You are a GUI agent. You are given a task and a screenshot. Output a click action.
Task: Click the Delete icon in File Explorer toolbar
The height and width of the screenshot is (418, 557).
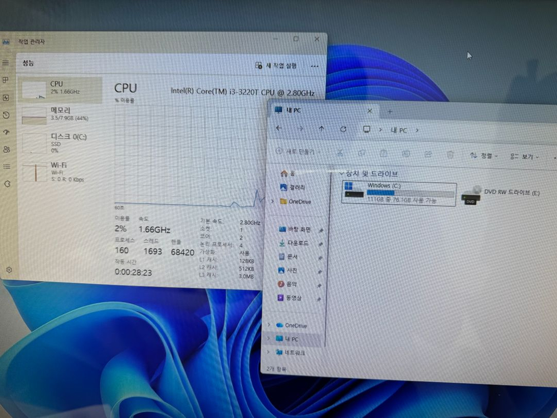450,154
